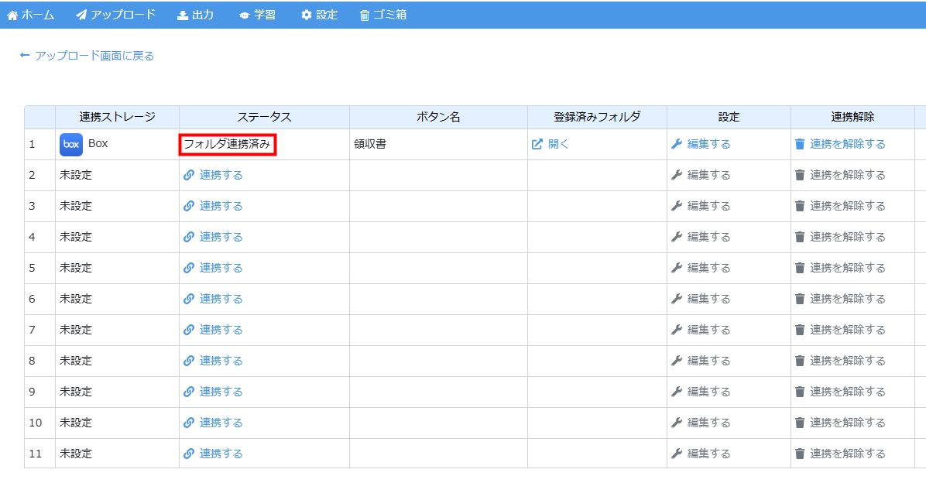926x483 pixels.
Task: Click the フォルダ連携済み status cell
Action: tap(227, 145)
